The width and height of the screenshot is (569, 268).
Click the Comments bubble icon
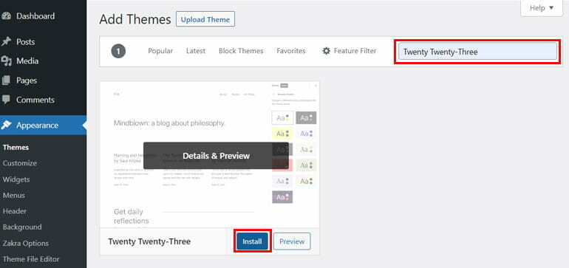point(6,100)
